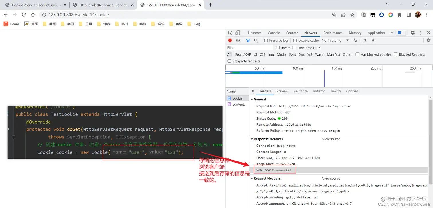433x208 pixels.
Task: Switch to the Elements panel
Action: (255, 33)
